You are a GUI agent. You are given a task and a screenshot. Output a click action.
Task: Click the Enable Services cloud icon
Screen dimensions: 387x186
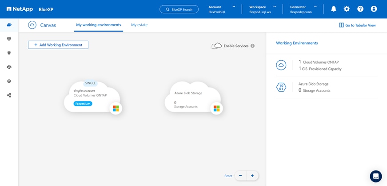coord(216,46)
